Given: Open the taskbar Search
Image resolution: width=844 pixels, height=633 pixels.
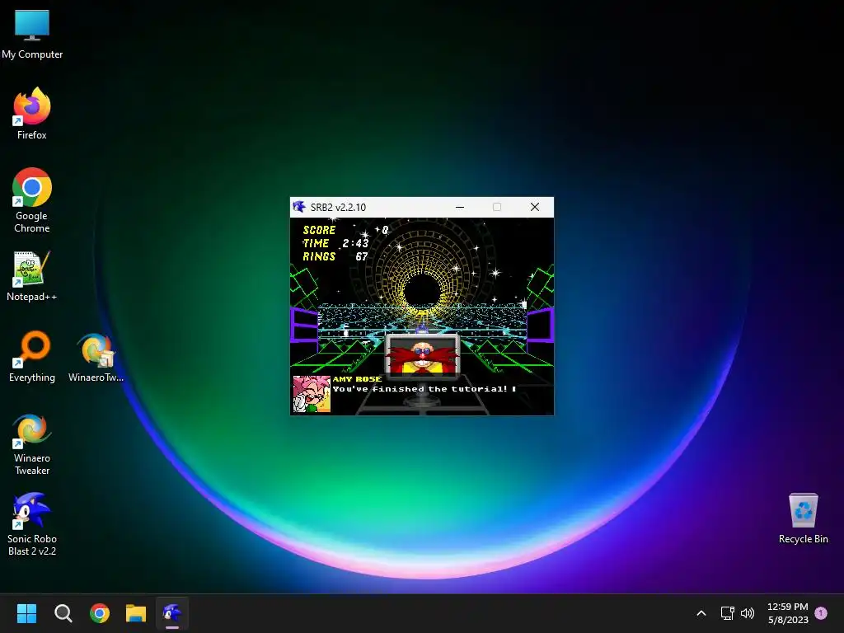Looking at the screenshot, I should [x=63, y=613].
